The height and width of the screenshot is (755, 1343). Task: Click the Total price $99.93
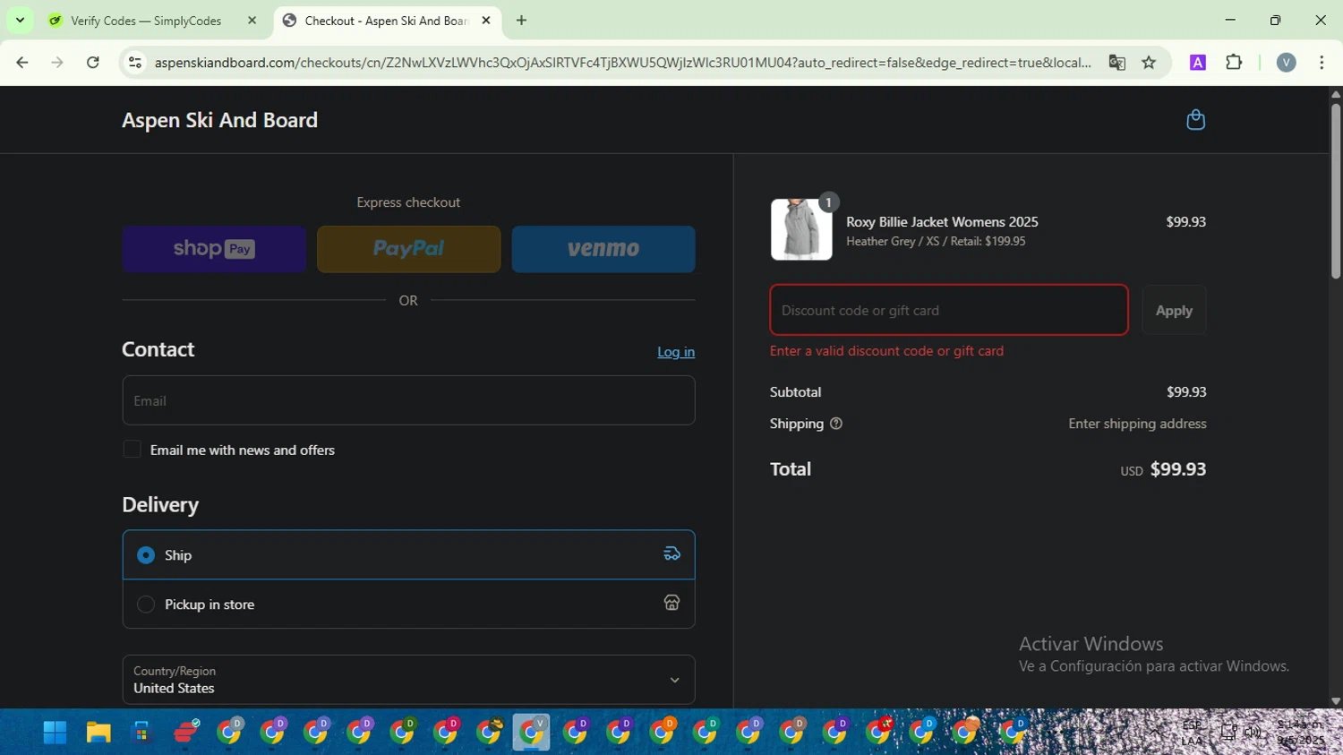point(1177,469)
